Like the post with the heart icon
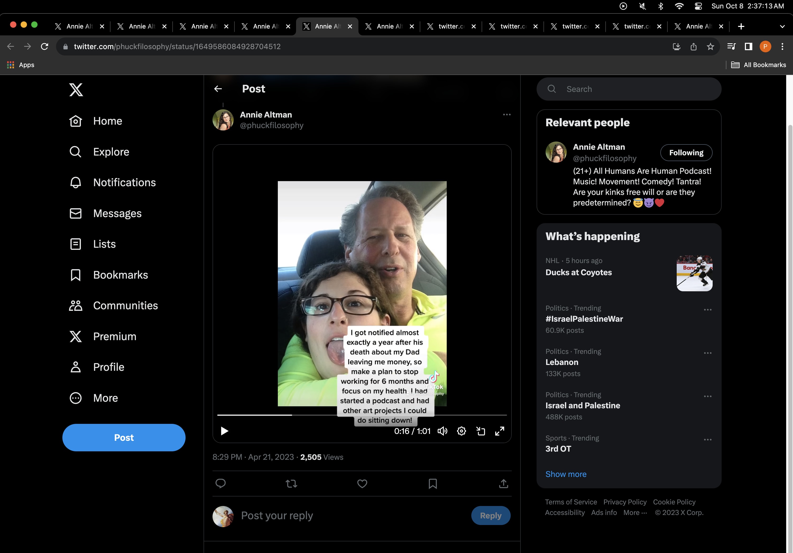 (x=362, y=484)
